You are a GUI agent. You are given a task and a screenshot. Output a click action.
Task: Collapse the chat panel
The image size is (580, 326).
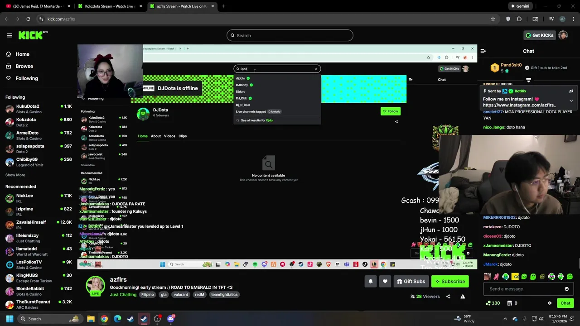pyautogui.click(x=483, y=51)
